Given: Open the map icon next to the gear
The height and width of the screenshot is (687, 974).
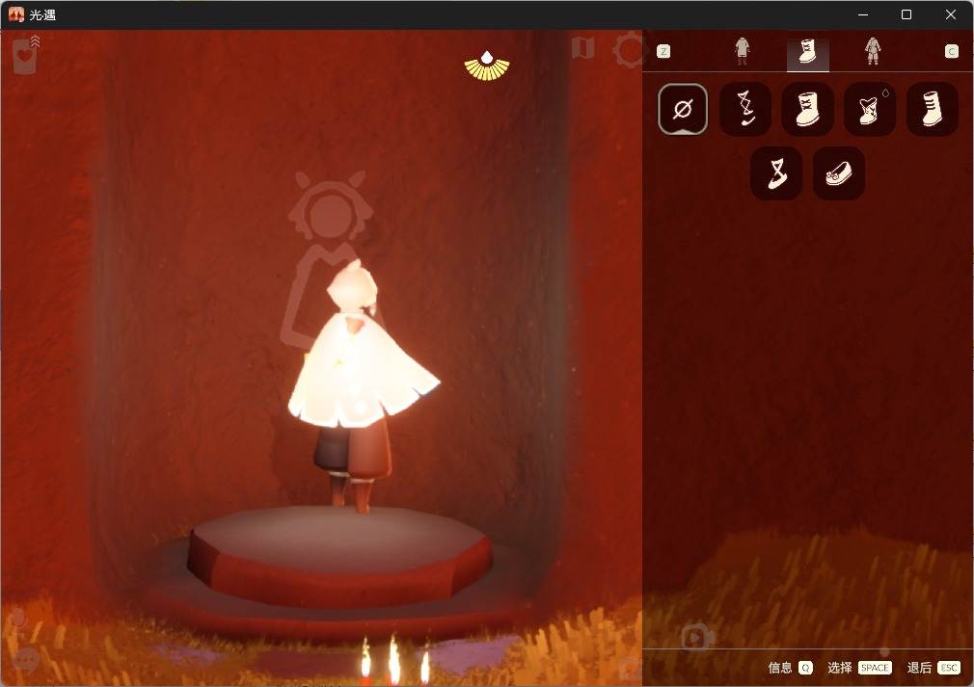Looking at the screenshot, I should tap(582, 48).
